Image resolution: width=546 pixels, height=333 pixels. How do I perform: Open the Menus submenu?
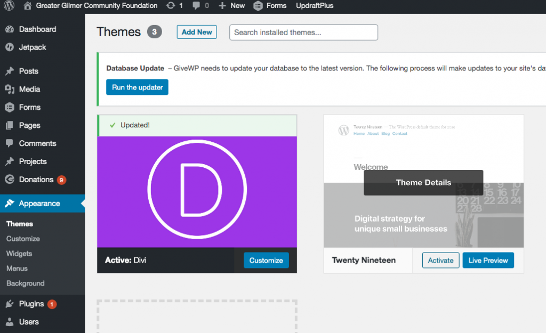click(x=17, y=269)
